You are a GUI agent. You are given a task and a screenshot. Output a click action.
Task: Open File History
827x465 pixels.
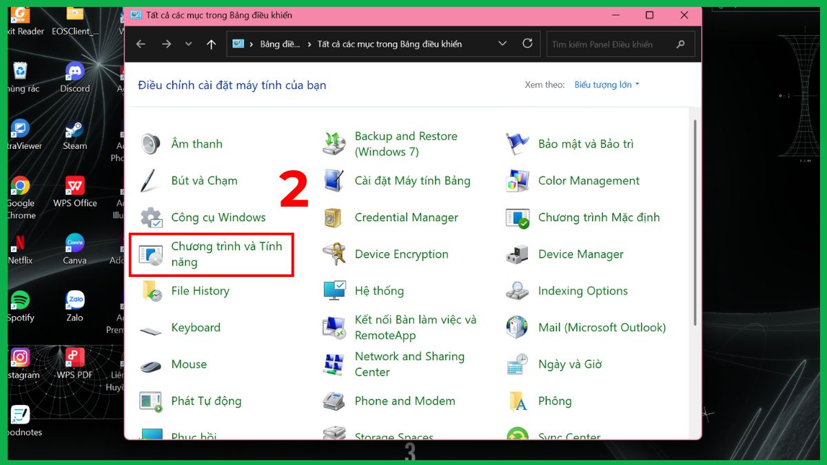click(x=200, y=291)
